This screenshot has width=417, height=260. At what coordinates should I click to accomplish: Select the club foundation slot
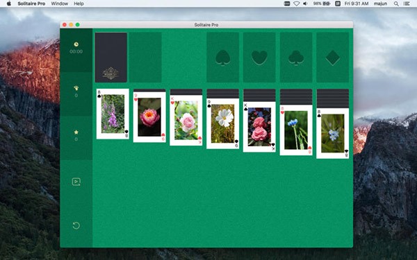pyautogui.click(x=296, y=58)
